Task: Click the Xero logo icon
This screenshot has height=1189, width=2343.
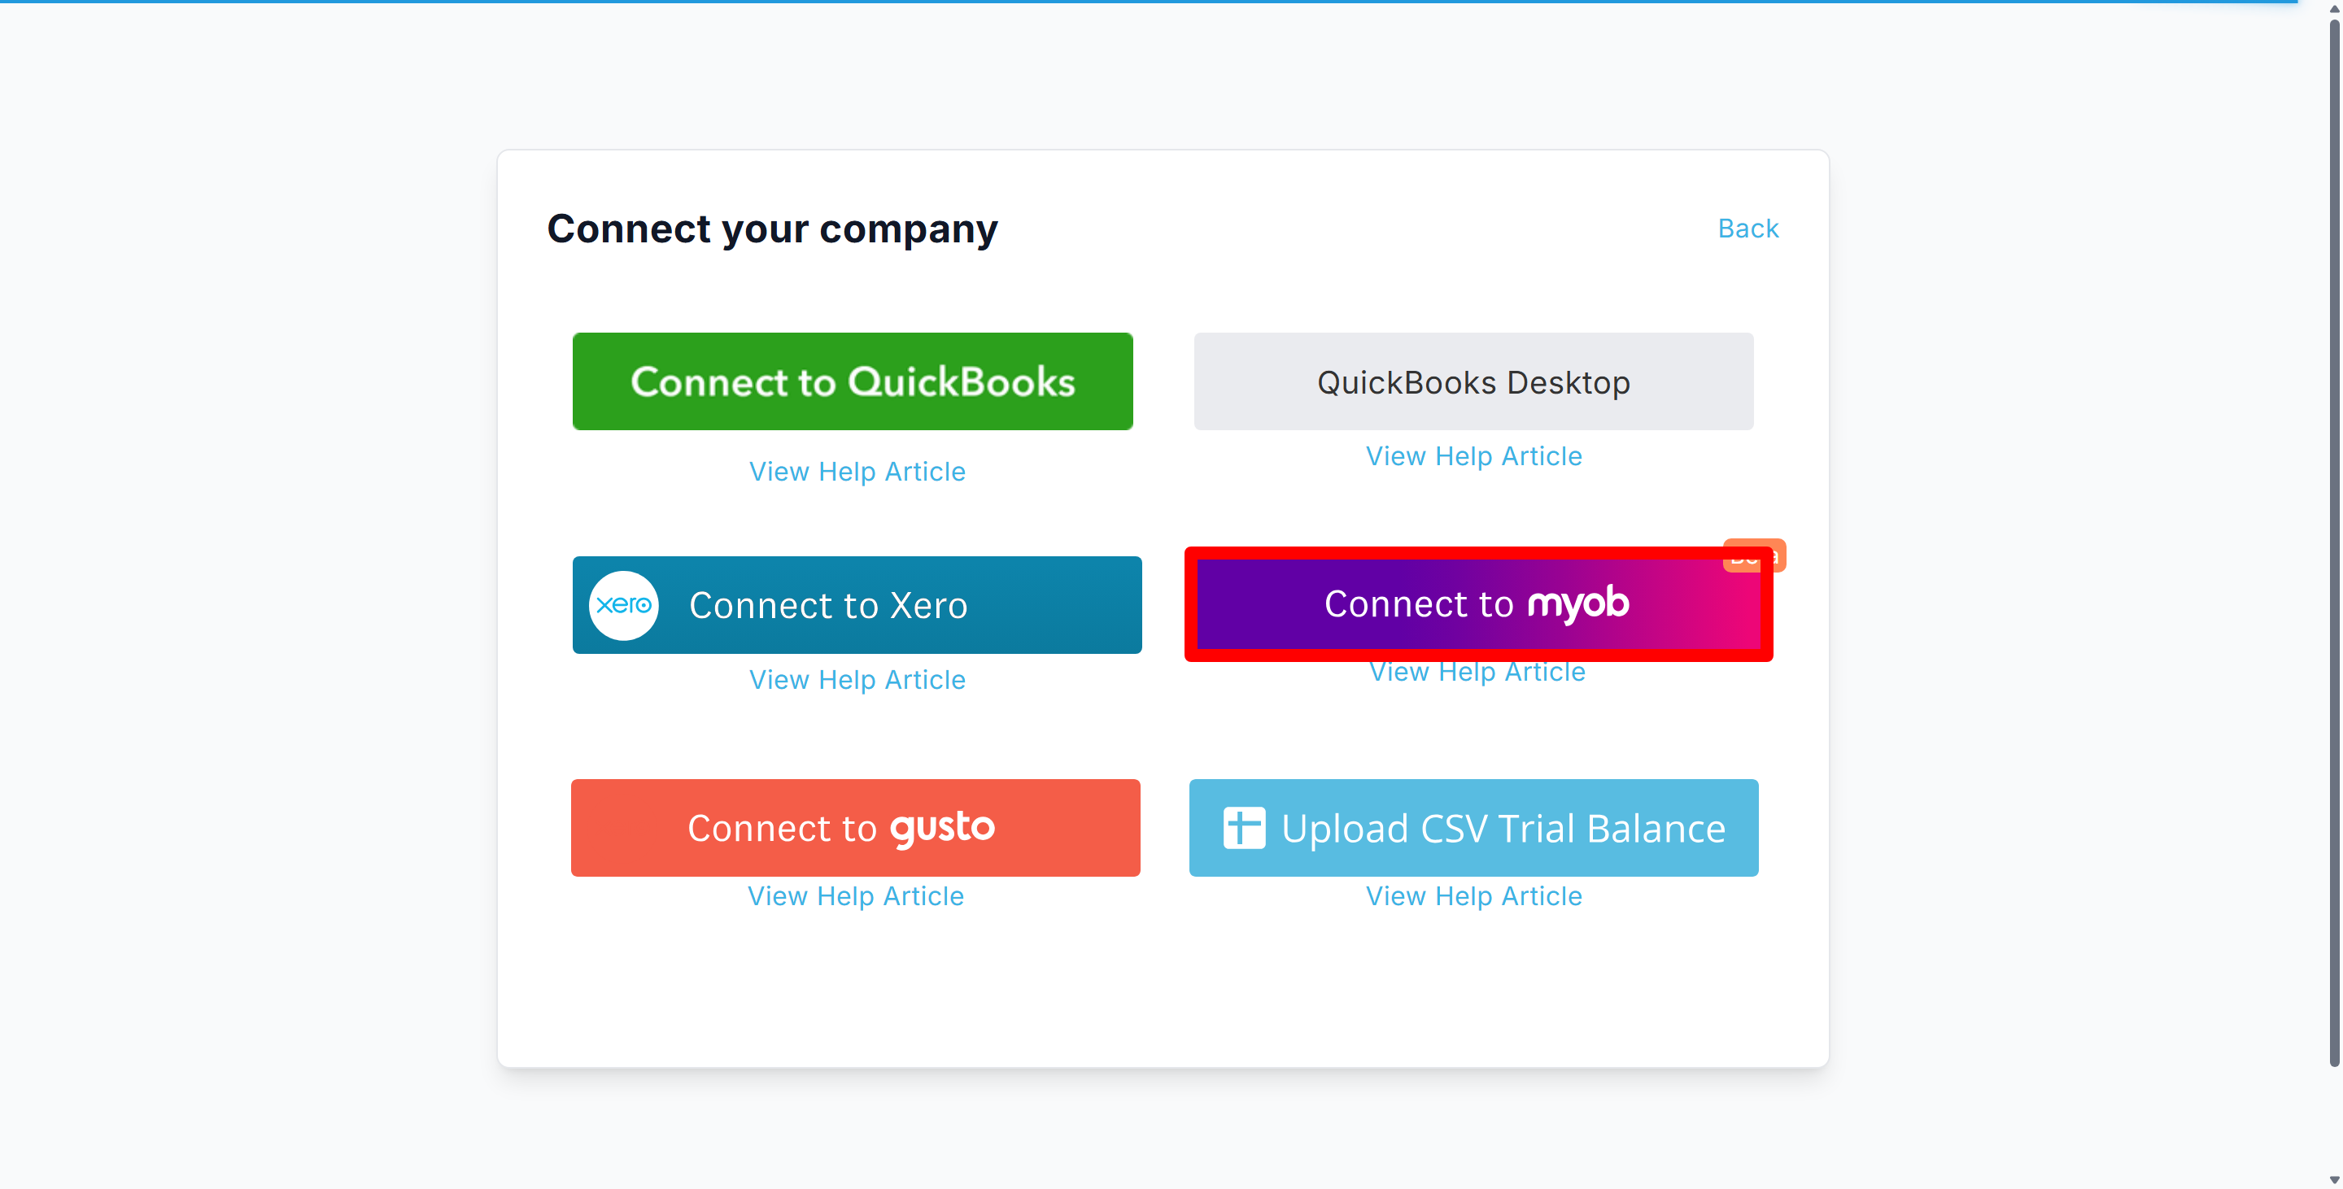Action: 623,605
